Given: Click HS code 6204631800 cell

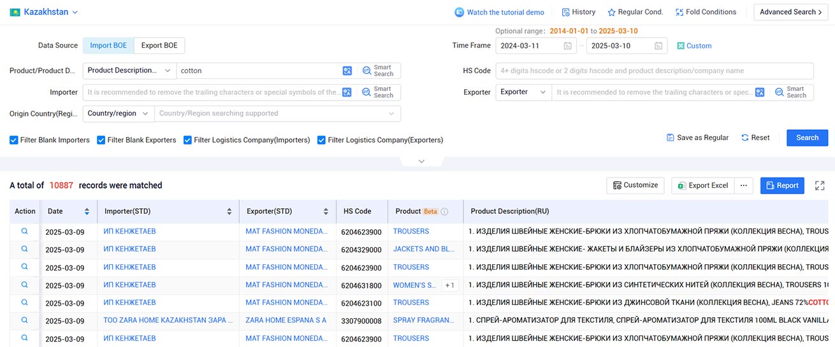Looking at the screenshot, I should pyautogui.click(x=361, y=285).
